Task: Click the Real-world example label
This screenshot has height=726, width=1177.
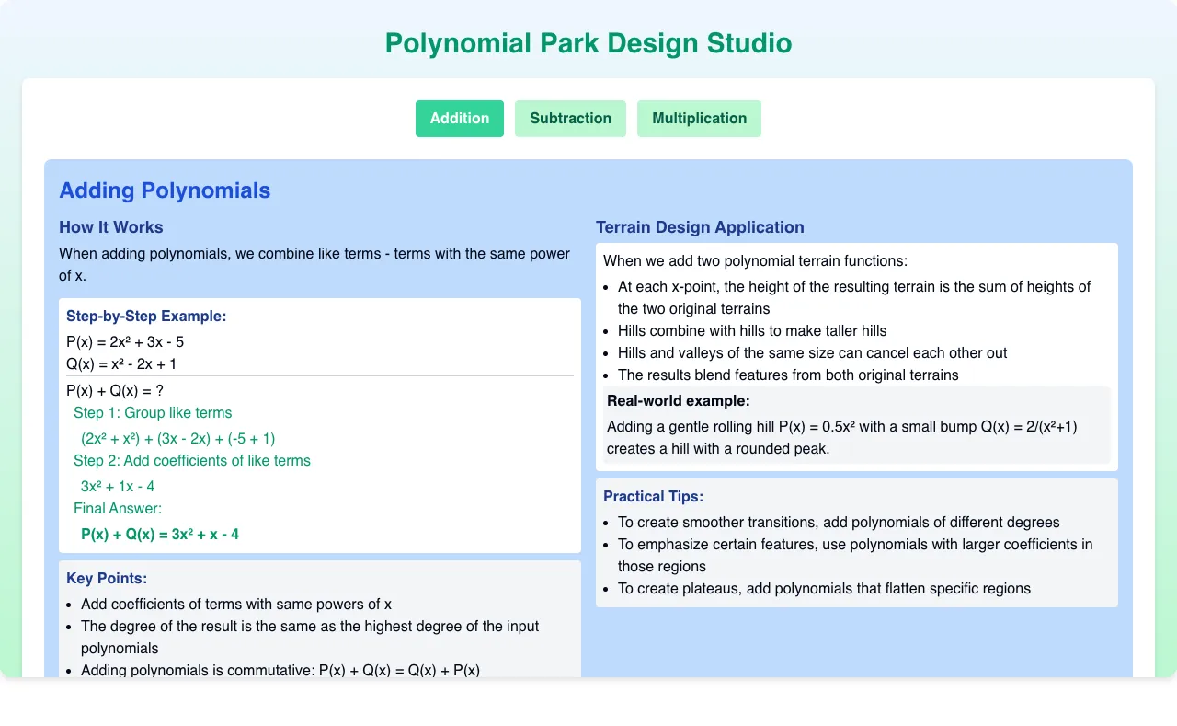Action: (679, 401)
